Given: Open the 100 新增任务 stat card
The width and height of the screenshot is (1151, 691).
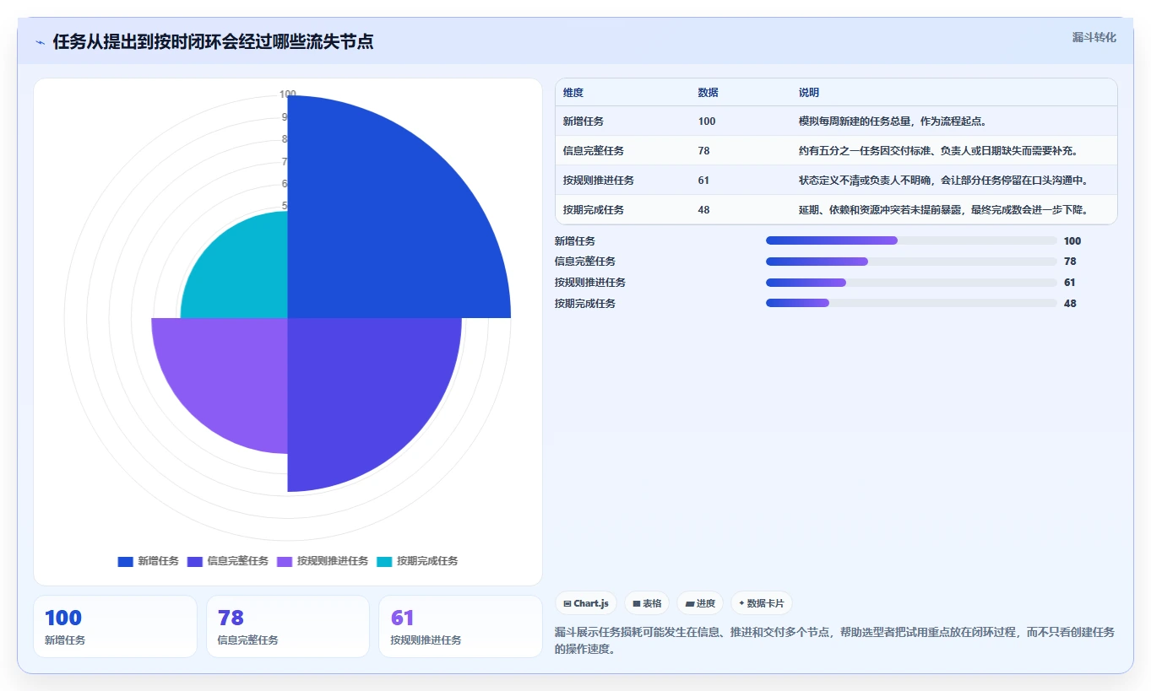Looking at the screenshot, I should (115, 626).
